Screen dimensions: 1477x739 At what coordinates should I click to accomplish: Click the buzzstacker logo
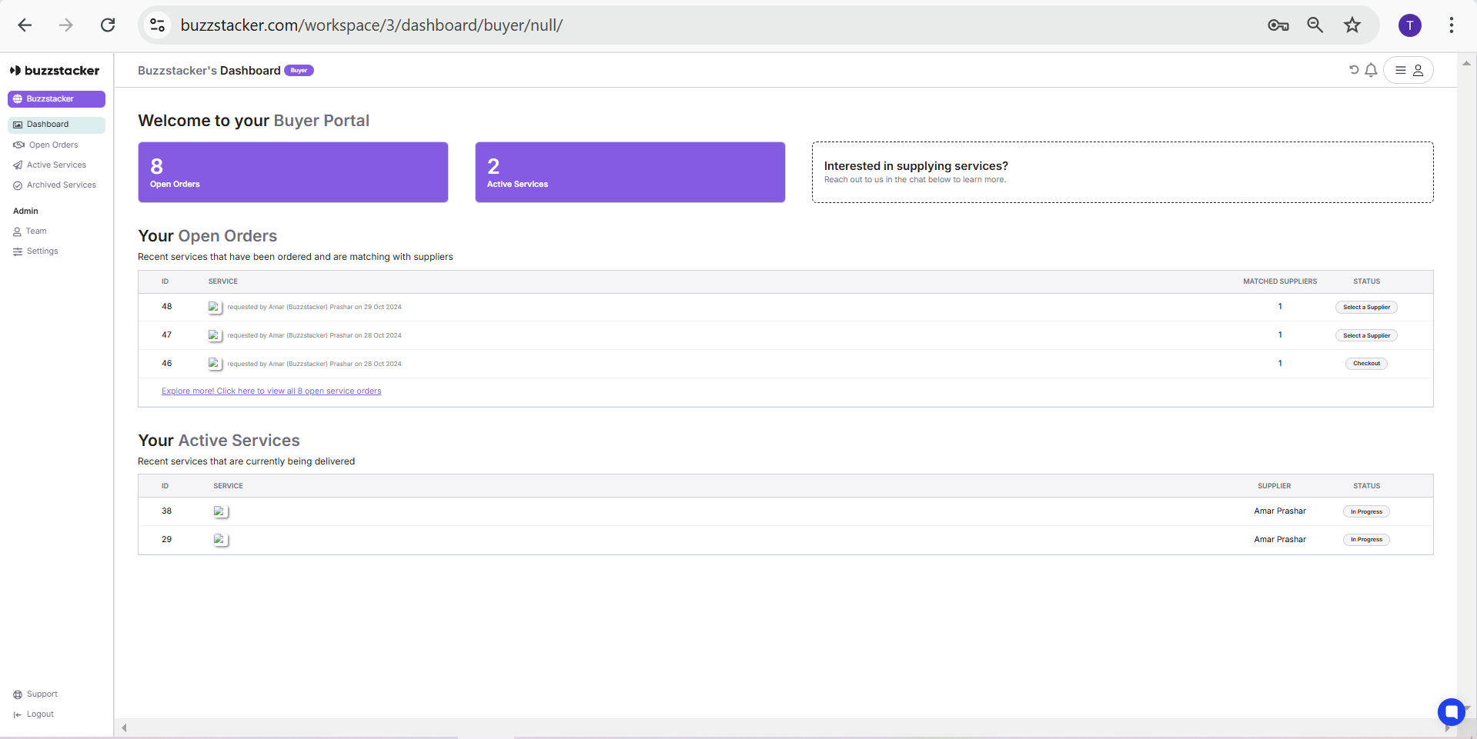click(55, 71)
